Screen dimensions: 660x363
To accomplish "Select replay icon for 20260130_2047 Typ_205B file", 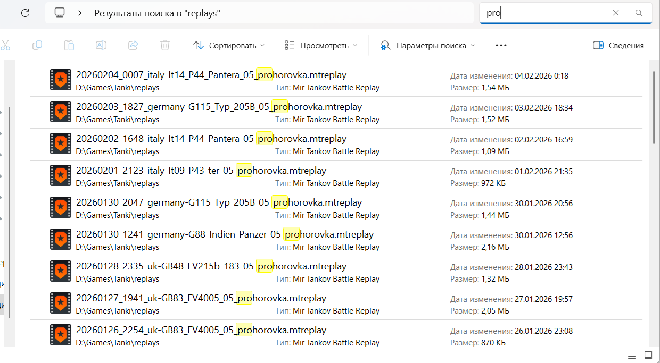I will pyautogui.click(x=61, y=207).
